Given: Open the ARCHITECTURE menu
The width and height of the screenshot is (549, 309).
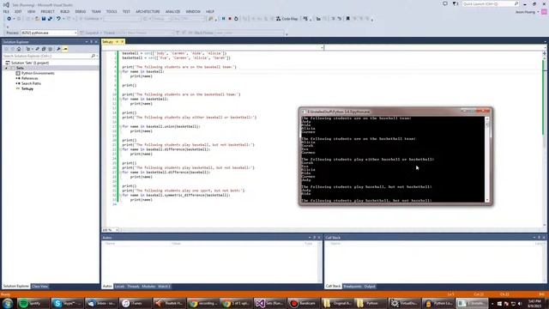Looking at the screenshot, I should tap(148, 11).
